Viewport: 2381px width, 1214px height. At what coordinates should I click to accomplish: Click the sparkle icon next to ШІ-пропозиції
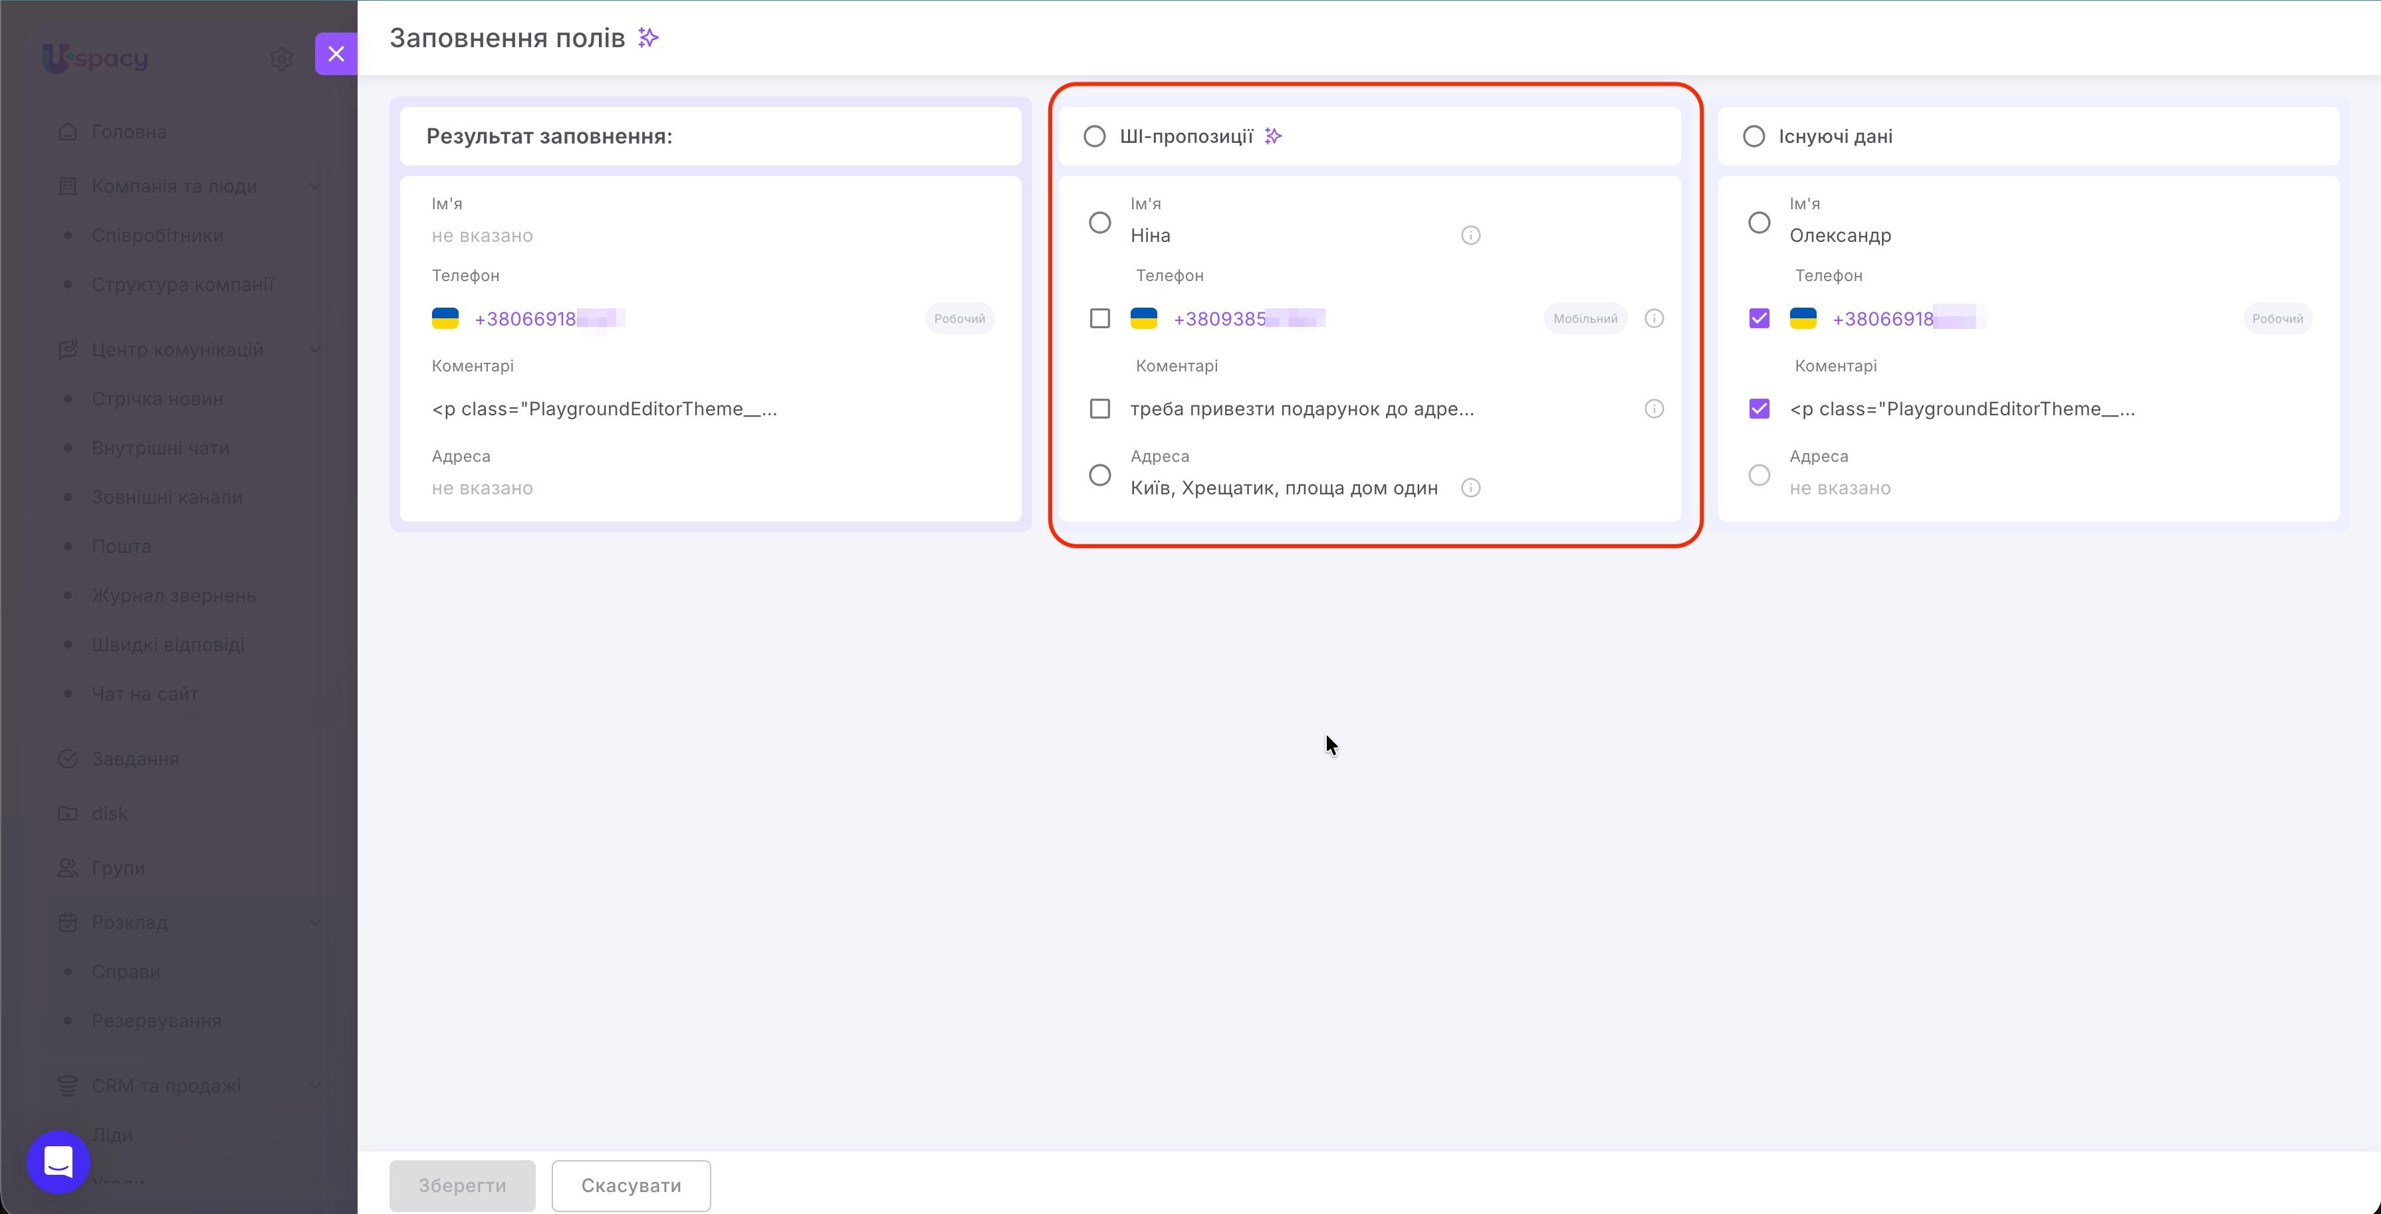click(x=1274, y=137)
